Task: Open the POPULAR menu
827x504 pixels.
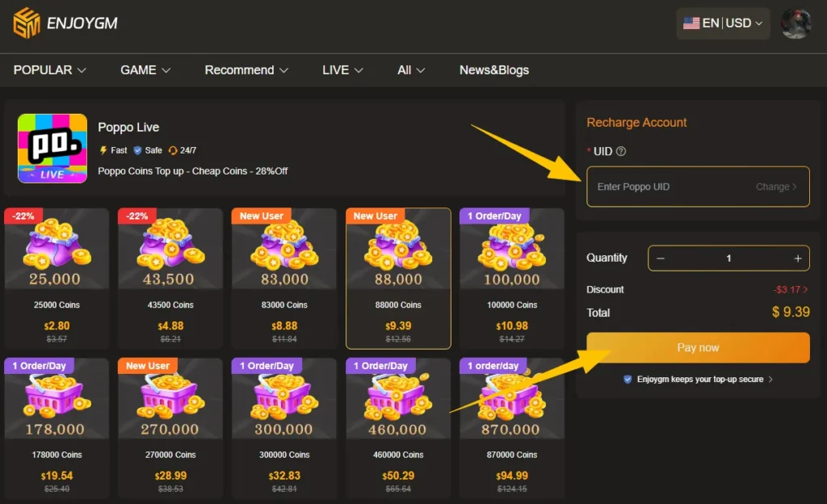Action: click(x=49, y=70)
